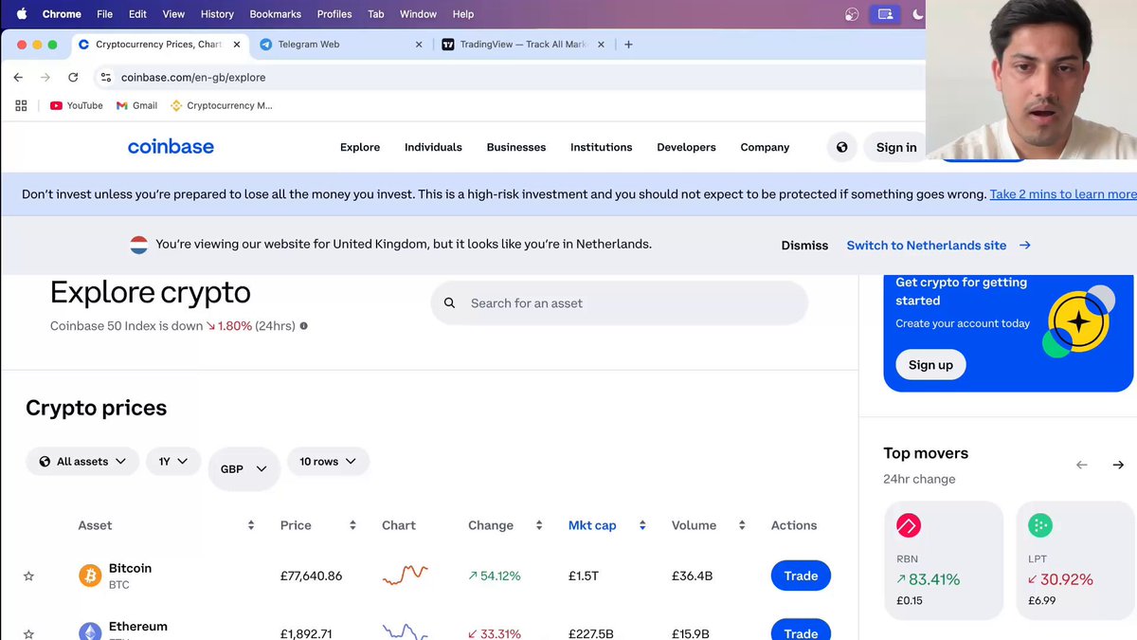Click Bitcoin market cap £1.5T
The width and height of the screenshot is (1137, 640).
coord(584,576)
